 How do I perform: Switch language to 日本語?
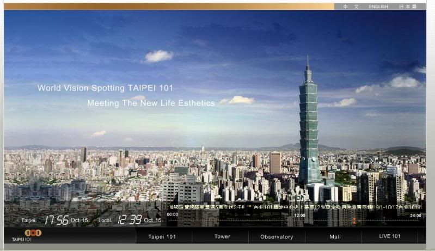(x=408, y=7)
